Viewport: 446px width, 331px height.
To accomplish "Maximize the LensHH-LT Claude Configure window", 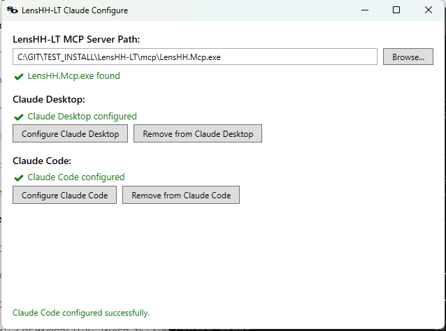I will pyautogui.click(x=396, y=10).
